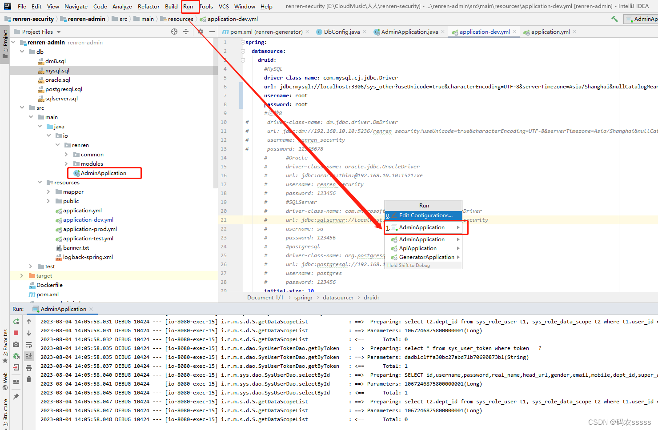
Task: Click the editor text on line 7 username: root
Action: coord(285,96)
